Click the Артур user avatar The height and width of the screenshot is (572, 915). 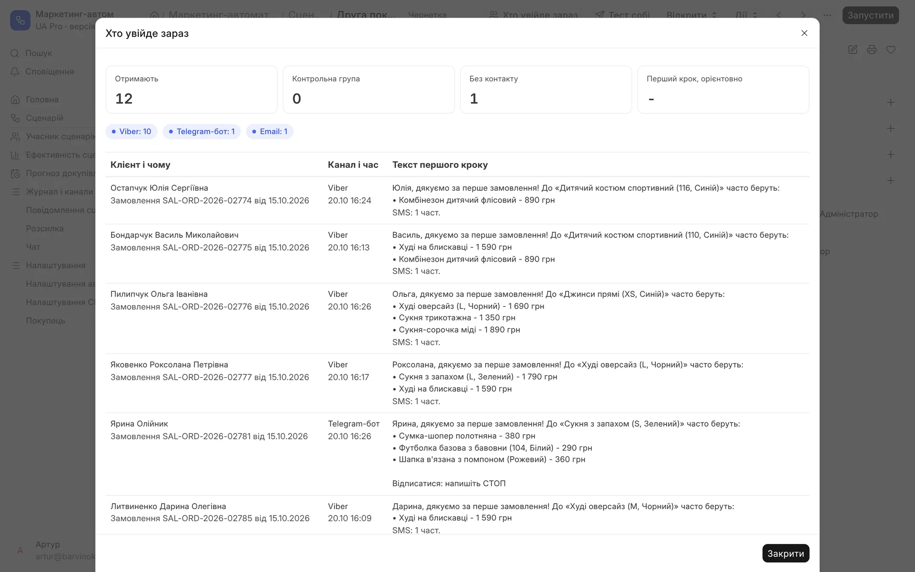click(x=20, y=551)
